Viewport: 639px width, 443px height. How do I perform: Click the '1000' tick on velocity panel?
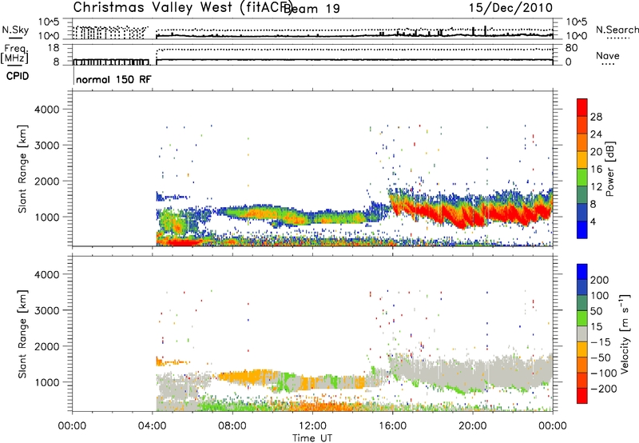pos(46,381)
